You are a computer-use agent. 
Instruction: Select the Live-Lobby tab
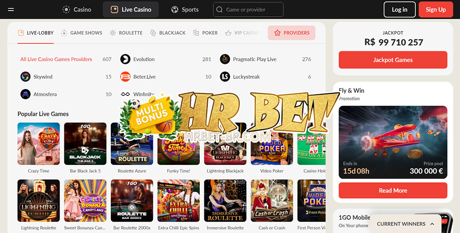pos(35,33)
